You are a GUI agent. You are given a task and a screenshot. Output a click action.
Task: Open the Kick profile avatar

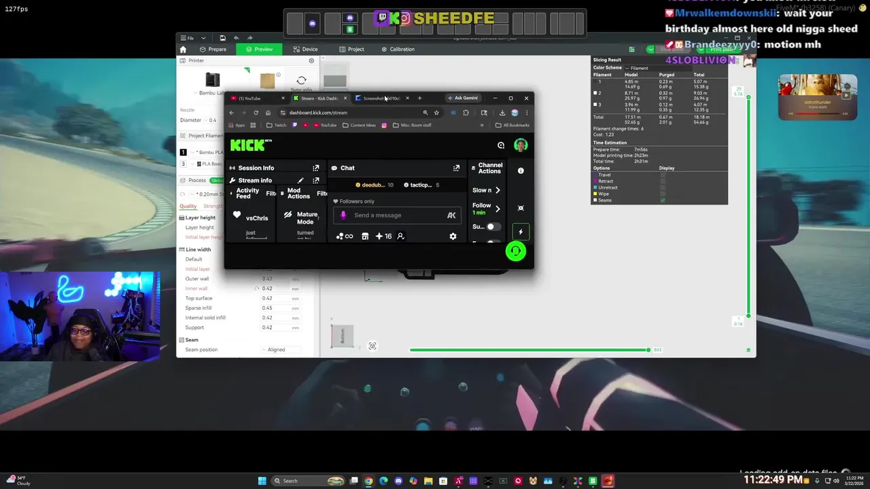[x=521, y=145]
